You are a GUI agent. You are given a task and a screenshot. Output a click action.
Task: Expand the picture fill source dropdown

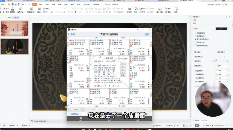tap(223, 52)
